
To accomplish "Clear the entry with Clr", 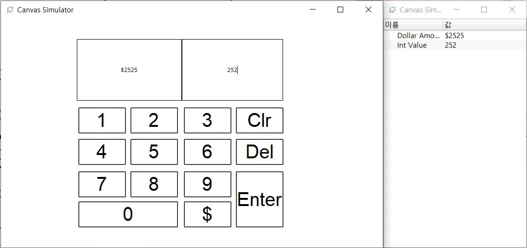I will [x=259, y=120].
